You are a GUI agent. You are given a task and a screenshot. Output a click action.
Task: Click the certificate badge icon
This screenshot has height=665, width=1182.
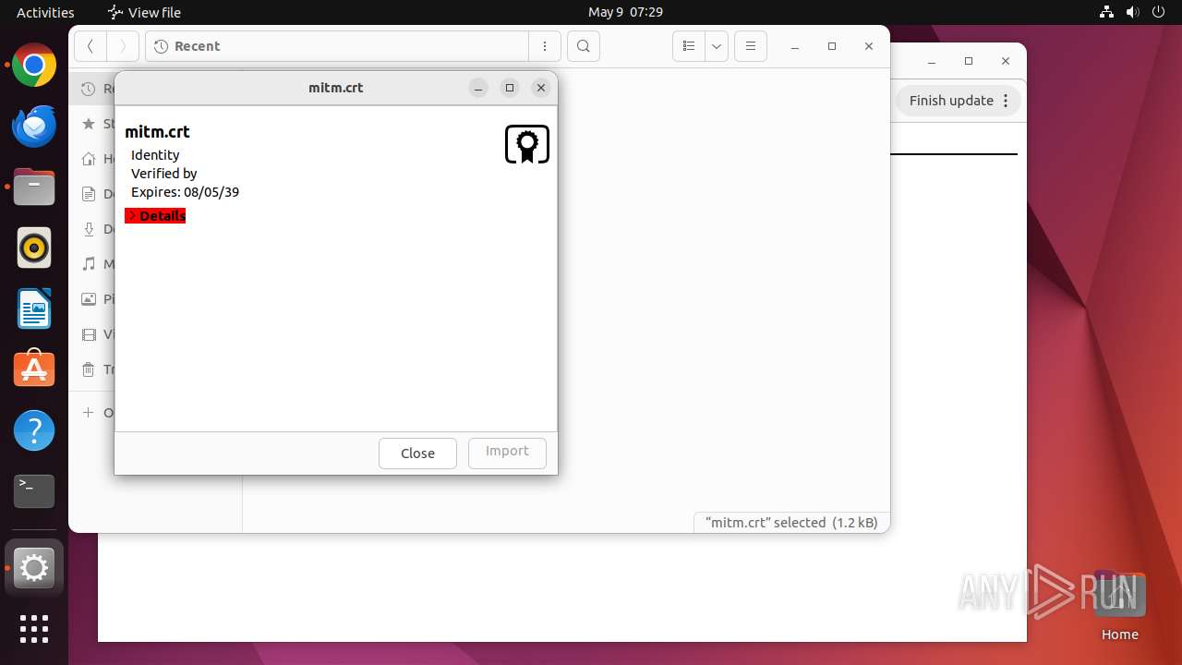527,145
